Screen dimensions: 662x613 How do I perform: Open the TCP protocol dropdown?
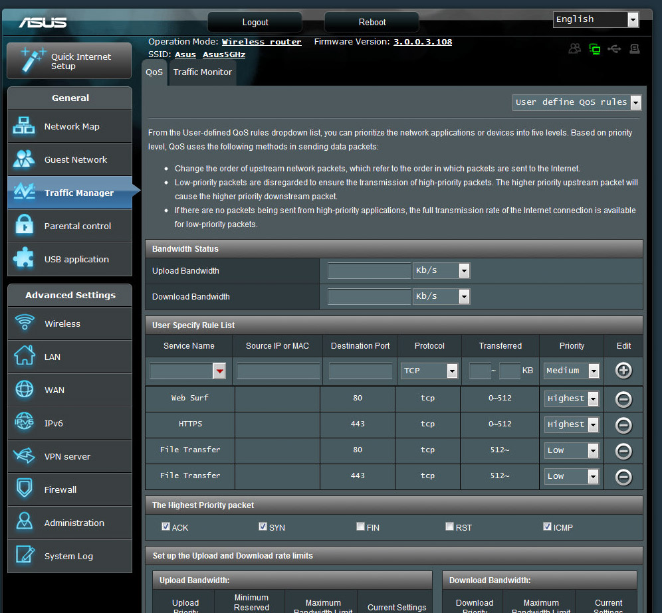tap(429, 371)
